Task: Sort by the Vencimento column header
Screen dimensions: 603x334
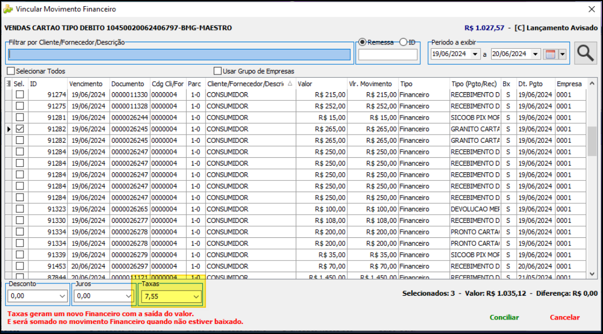Action: 89,84
